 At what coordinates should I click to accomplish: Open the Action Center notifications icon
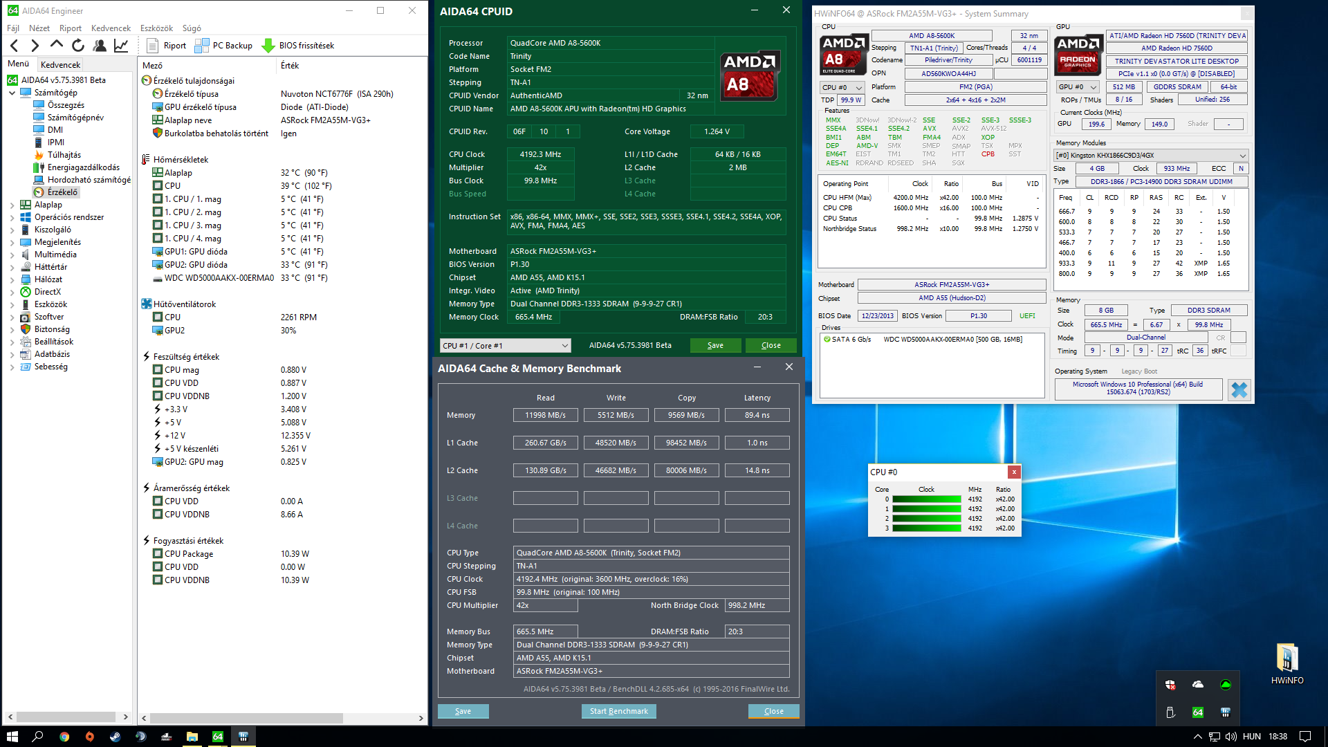[1305, 737]
